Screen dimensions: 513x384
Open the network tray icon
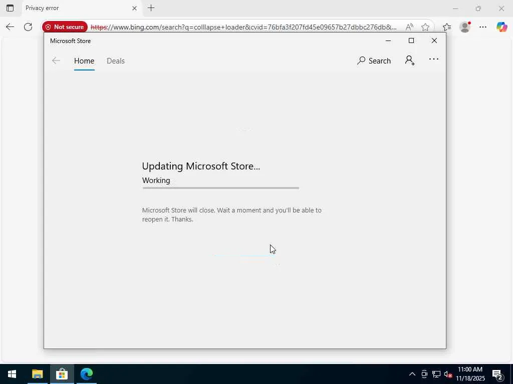click(436, 374)
